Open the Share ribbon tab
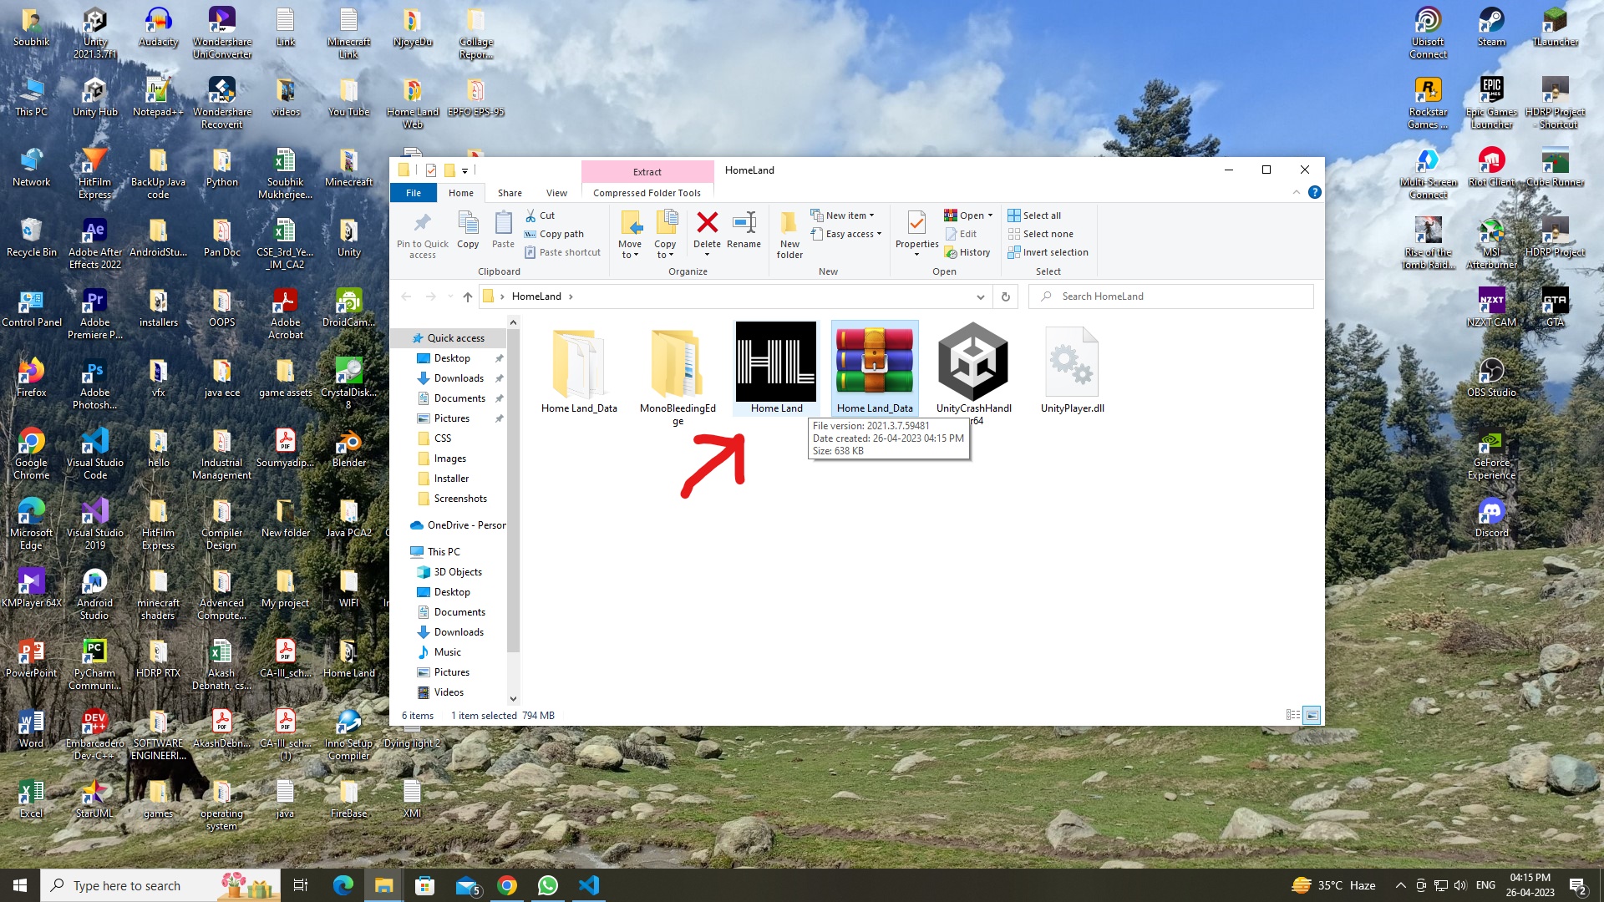The image size is (1604, 902). point(510,193)
